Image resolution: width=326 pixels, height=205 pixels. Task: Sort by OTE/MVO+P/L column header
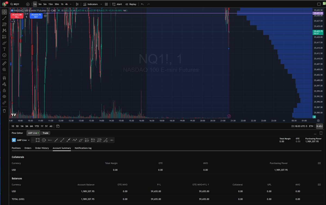pos(201,185)
